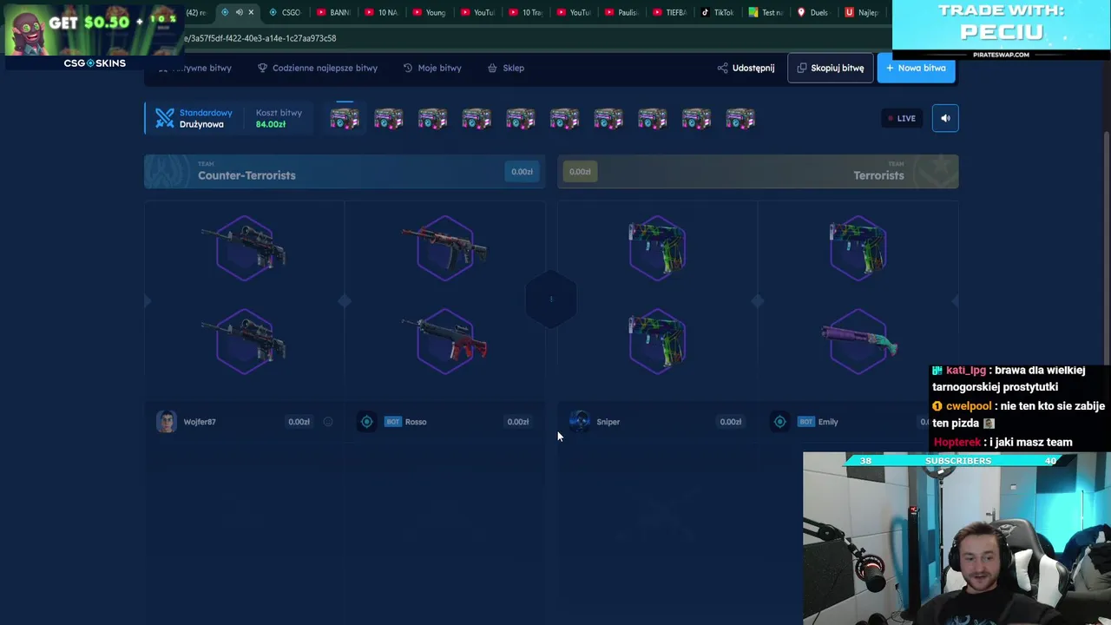Switch to the Young YouTube browser tab

429,12
